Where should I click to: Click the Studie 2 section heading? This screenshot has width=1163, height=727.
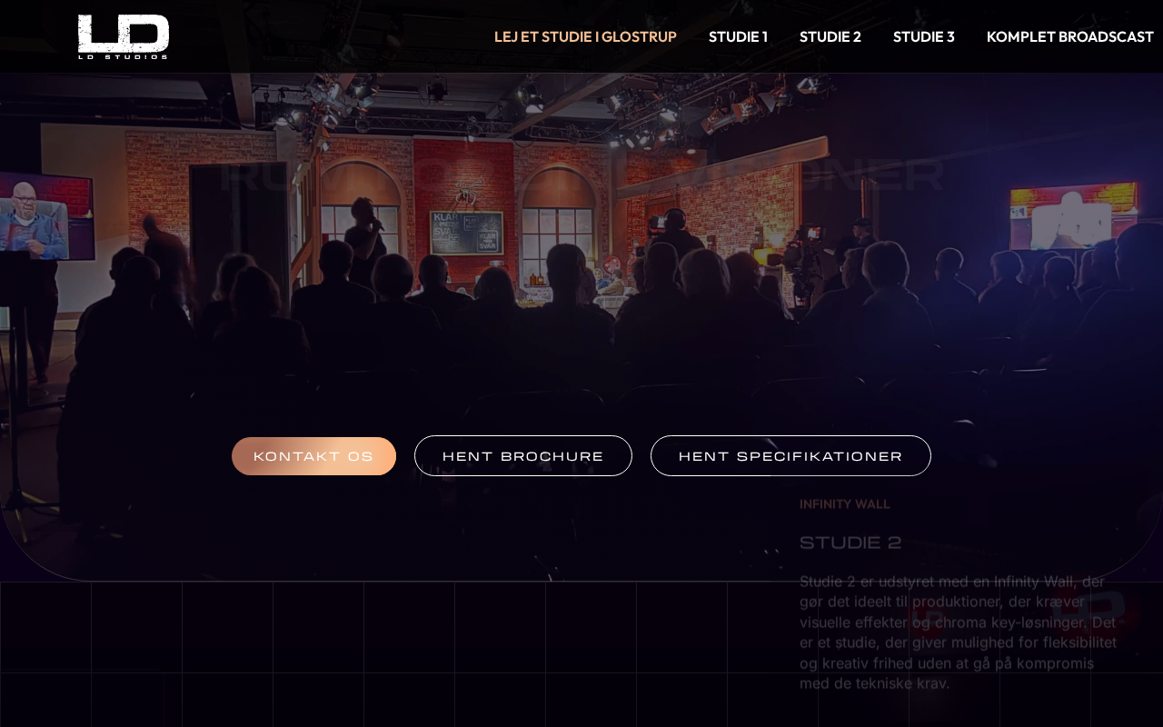pyautogui.click(x=850, y=543)
